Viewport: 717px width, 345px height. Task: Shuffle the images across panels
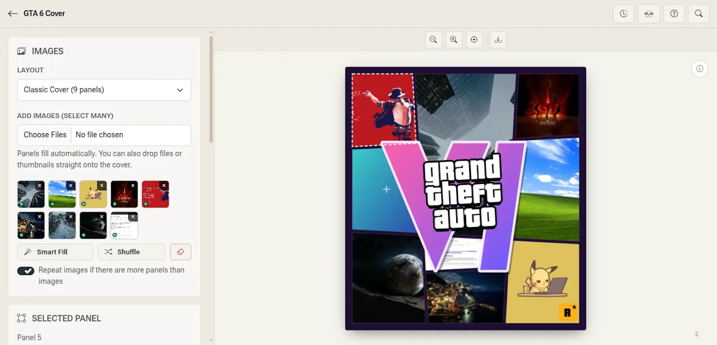131,252
